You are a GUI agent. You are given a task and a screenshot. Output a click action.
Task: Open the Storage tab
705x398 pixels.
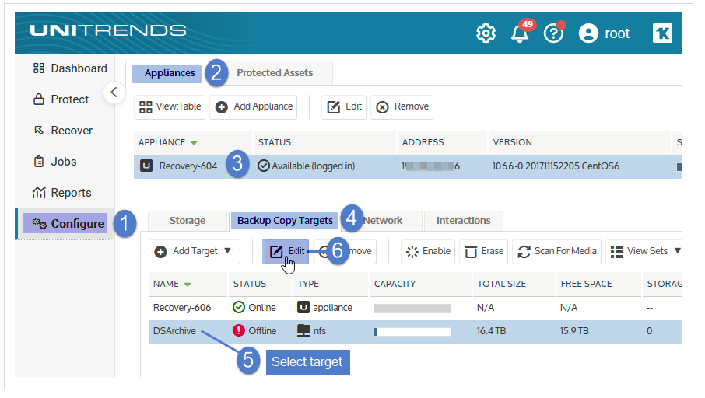coord(188,221)
